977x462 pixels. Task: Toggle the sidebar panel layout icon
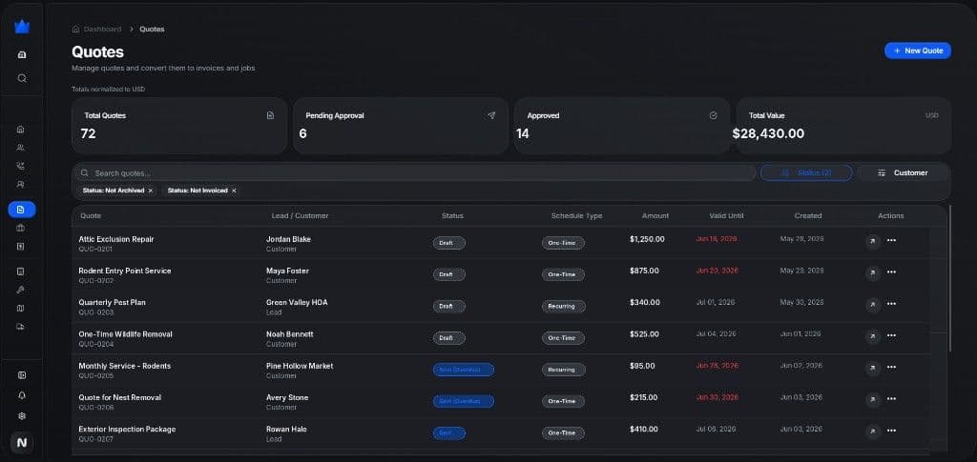(22, 375)
